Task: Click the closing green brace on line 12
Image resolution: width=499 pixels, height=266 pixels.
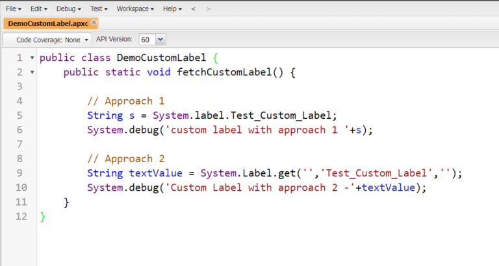Action: (x=43, y=216)
